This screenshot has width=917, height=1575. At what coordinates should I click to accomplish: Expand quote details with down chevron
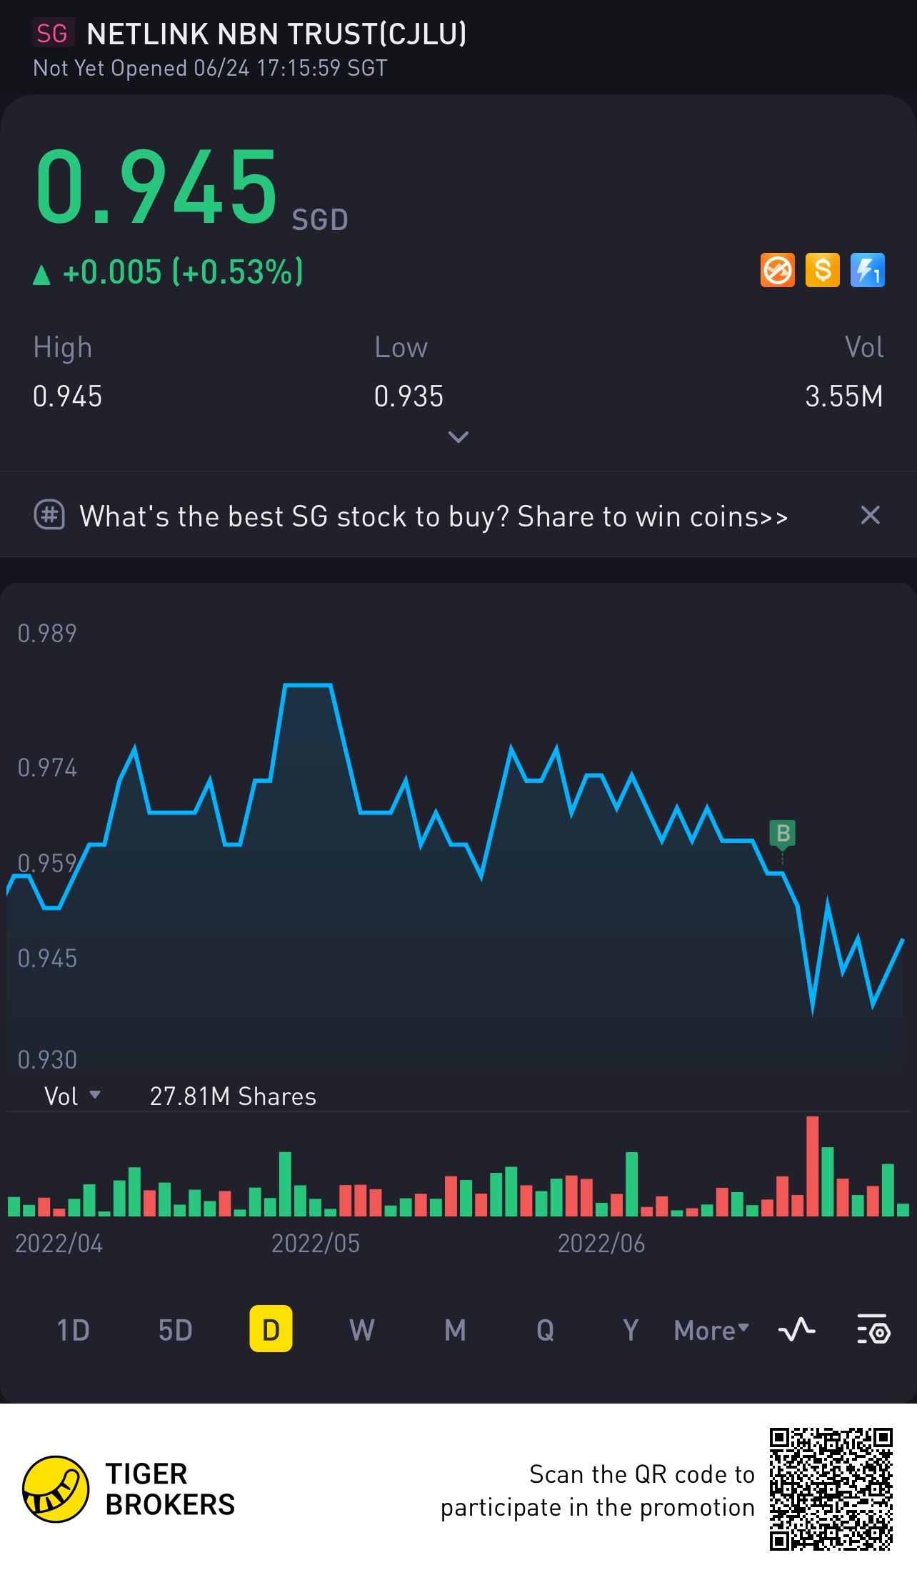click(x=458, y=436)
